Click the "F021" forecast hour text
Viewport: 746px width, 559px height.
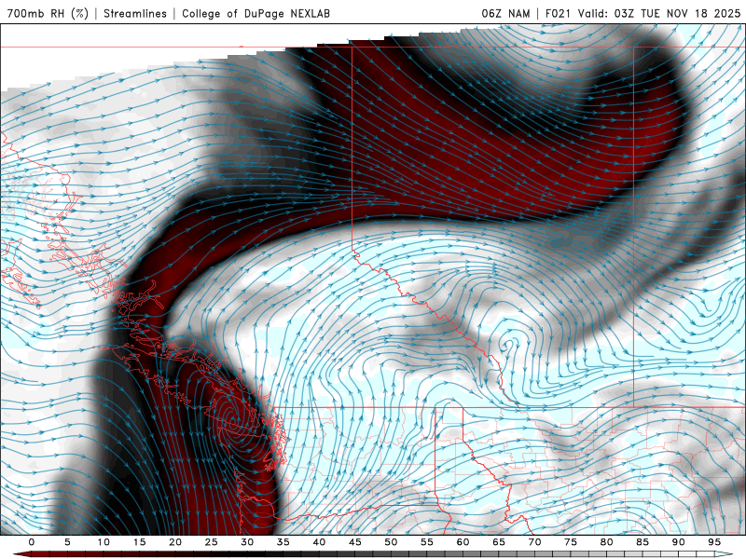pyautogui.click(x=558, y=13)
